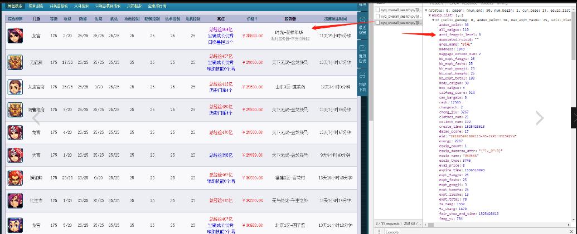Click the 出售剩余时间 column header
Image resolution: width=577 pixels, height=234 pixels.
tap(335, 19)
